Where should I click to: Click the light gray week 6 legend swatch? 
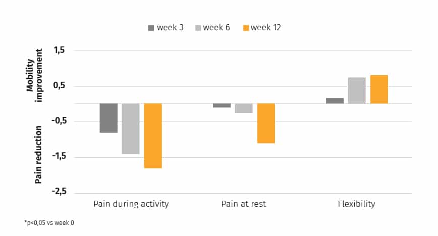198,28
